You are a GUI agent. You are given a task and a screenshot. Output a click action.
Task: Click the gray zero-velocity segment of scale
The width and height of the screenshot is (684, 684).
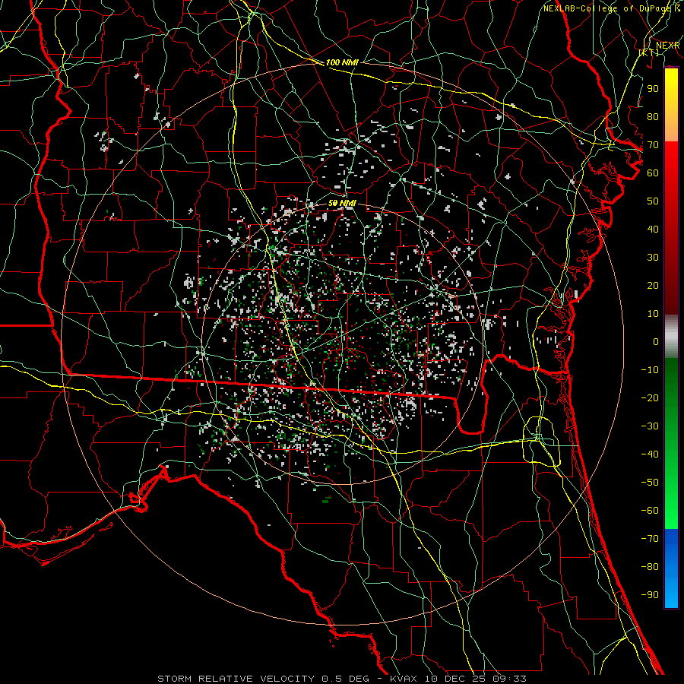671,337
